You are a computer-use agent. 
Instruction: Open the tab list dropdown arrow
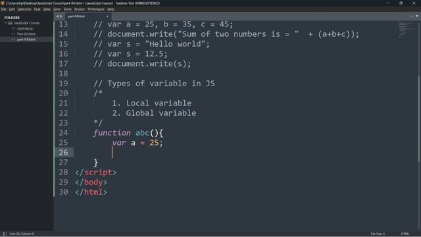[417, 16]
